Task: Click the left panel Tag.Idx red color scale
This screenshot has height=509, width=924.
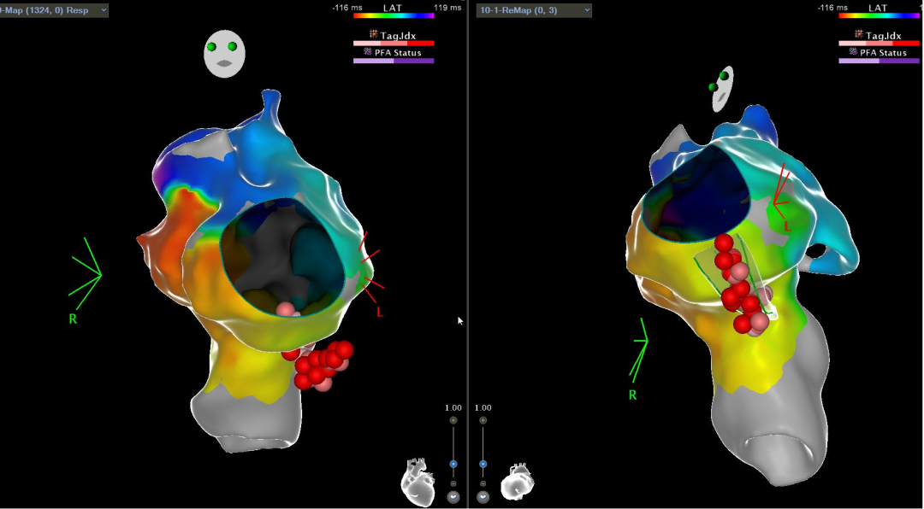Action: [394, 44]
